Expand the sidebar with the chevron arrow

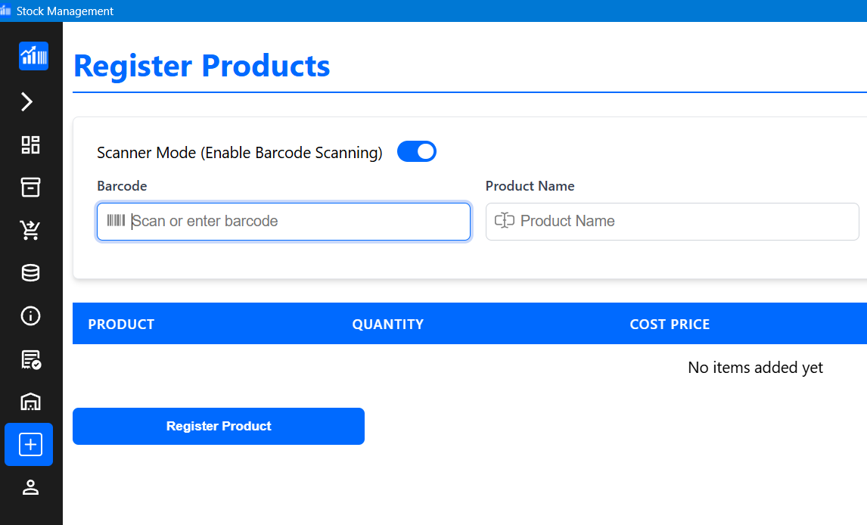coord(27,101)
